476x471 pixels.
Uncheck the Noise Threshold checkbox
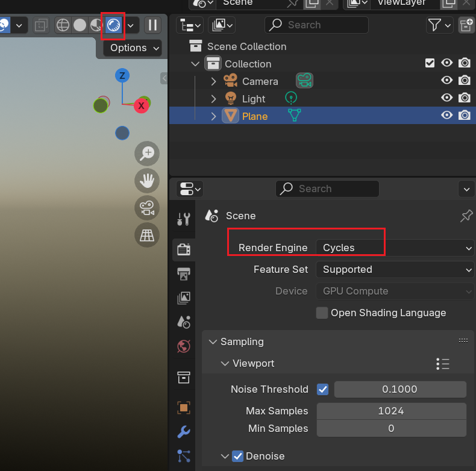point(322,389)
